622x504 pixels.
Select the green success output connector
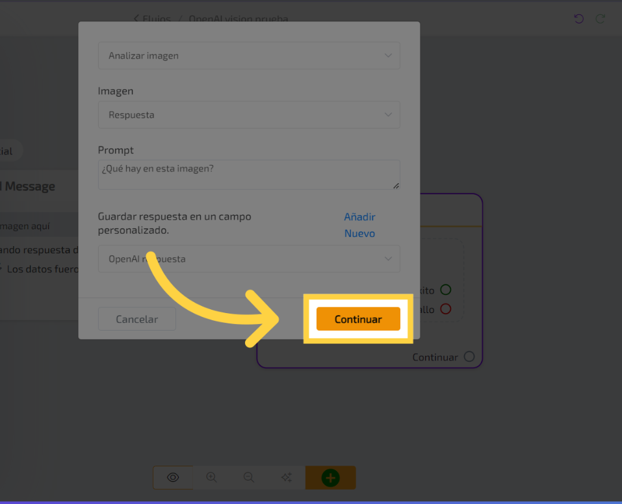(445, 290)
